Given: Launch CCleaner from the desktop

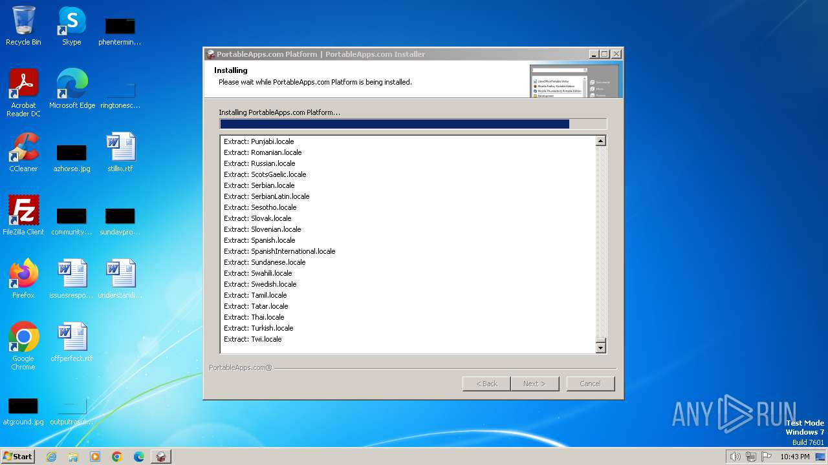Looking at the screenshot, I should point(23,152).
